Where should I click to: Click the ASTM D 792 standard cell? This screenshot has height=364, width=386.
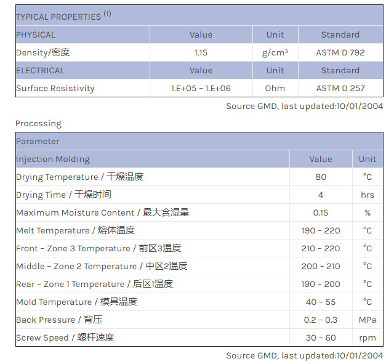[340, 52]
